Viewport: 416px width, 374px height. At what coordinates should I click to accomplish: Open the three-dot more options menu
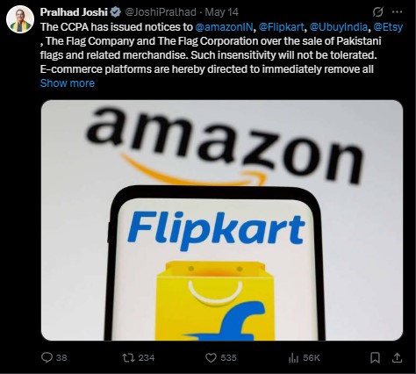(397, 12)
